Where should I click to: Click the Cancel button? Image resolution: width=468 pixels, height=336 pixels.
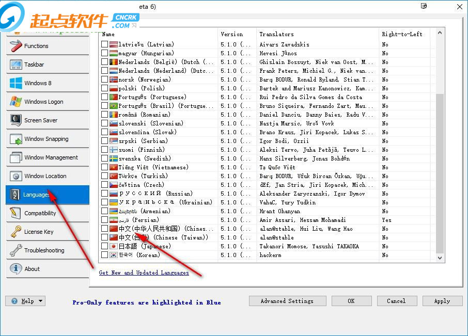(x=397, y=301)
